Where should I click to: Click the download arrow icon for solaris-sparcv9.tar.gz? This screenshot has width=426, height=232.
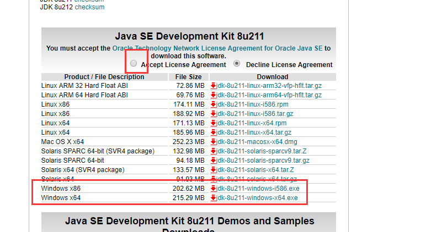point(213,161)
